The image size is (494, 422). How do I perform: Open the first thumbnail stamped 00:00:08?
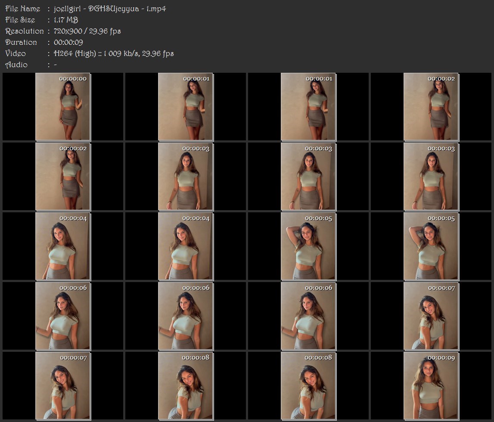(x=186, y=386)
